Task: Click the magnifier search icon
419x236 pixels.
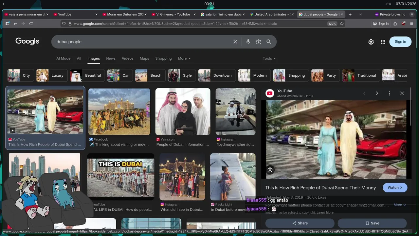Action: click(269, 42)
